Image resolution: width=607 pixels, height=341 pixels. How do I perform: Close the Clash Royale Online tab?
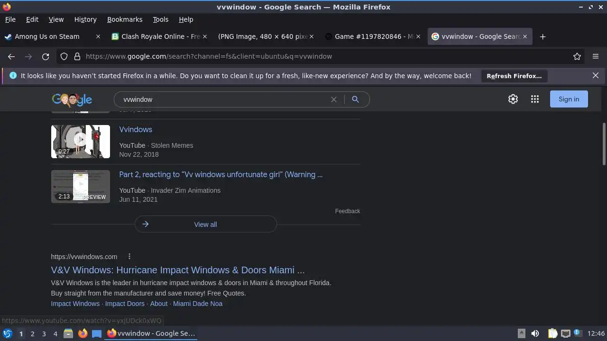click(x=205, y=36)
